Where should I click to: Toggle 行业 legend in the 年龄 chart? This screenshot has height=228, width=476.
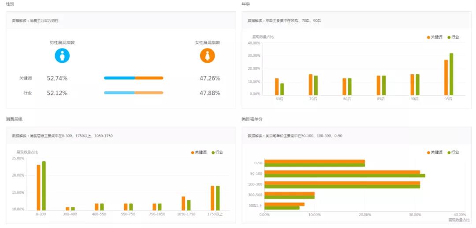[x=453, y=37]
